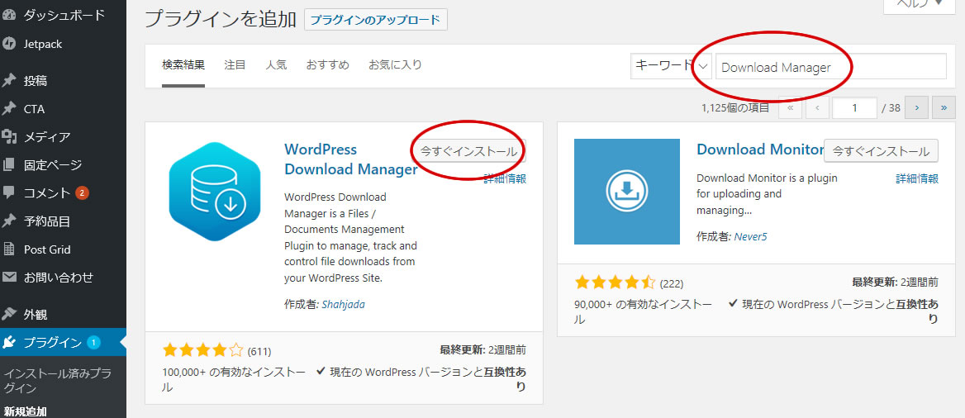Click the 固定ページ pages icon

point(9,165)
